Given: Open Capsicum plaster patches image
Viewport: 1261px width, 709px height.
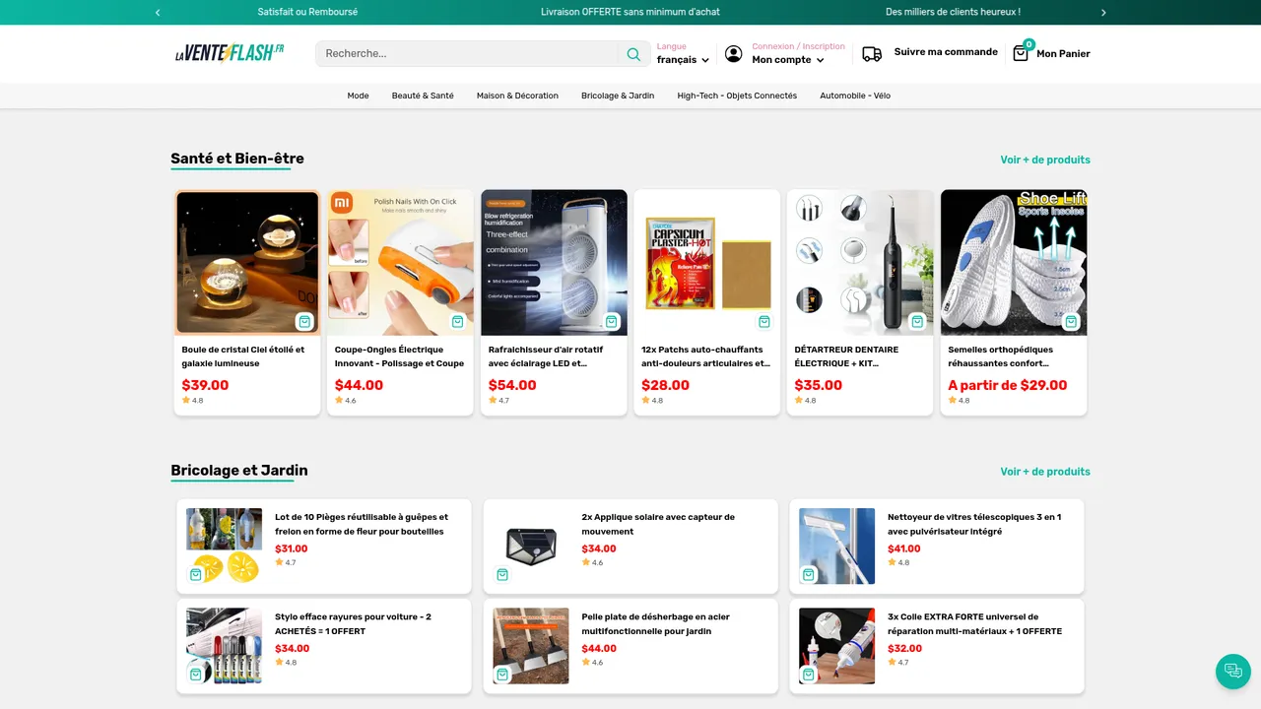Looking at the screenshot, I should pos(707,263).
